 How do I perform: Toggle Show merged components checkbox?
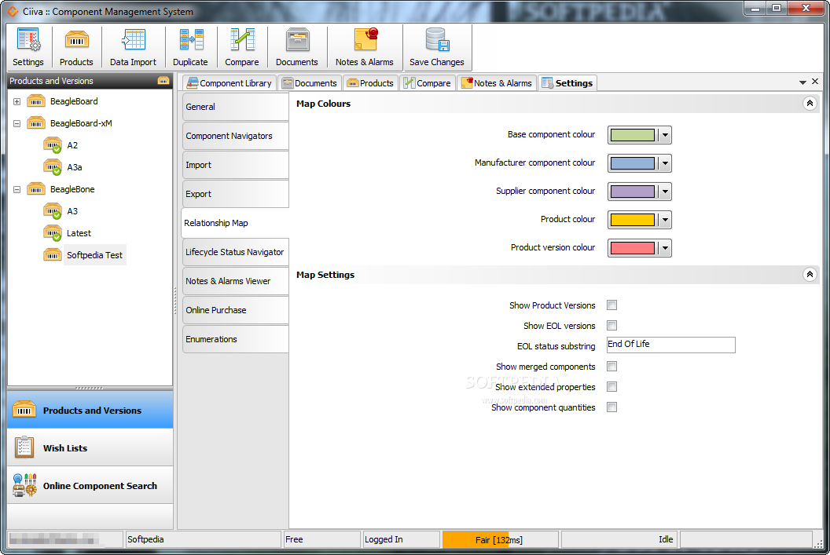pyautogui.click(x=612, y=367)
